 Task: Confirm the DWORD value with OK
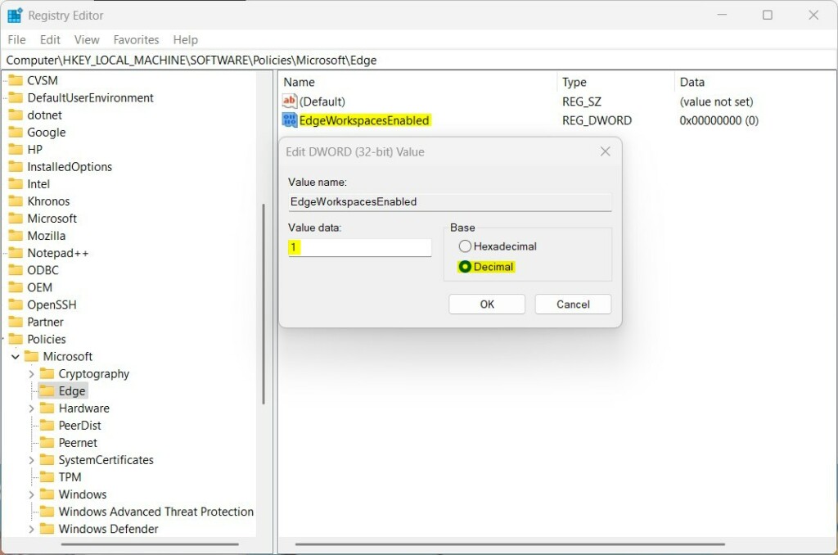487,305
